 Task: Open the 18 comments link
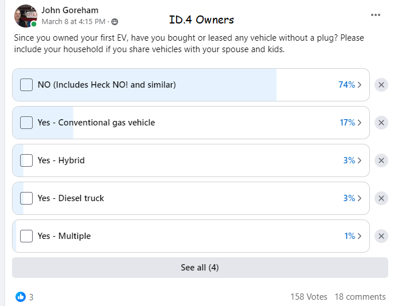(360, 297)
